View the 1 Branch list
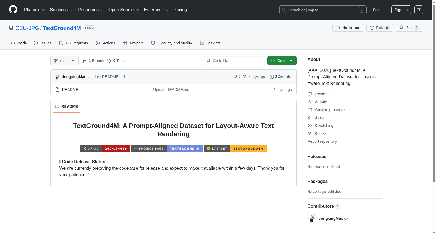Image resolution: width=436 pixels, height=235 pixels. pyautogui.click(x=93, y=61)
